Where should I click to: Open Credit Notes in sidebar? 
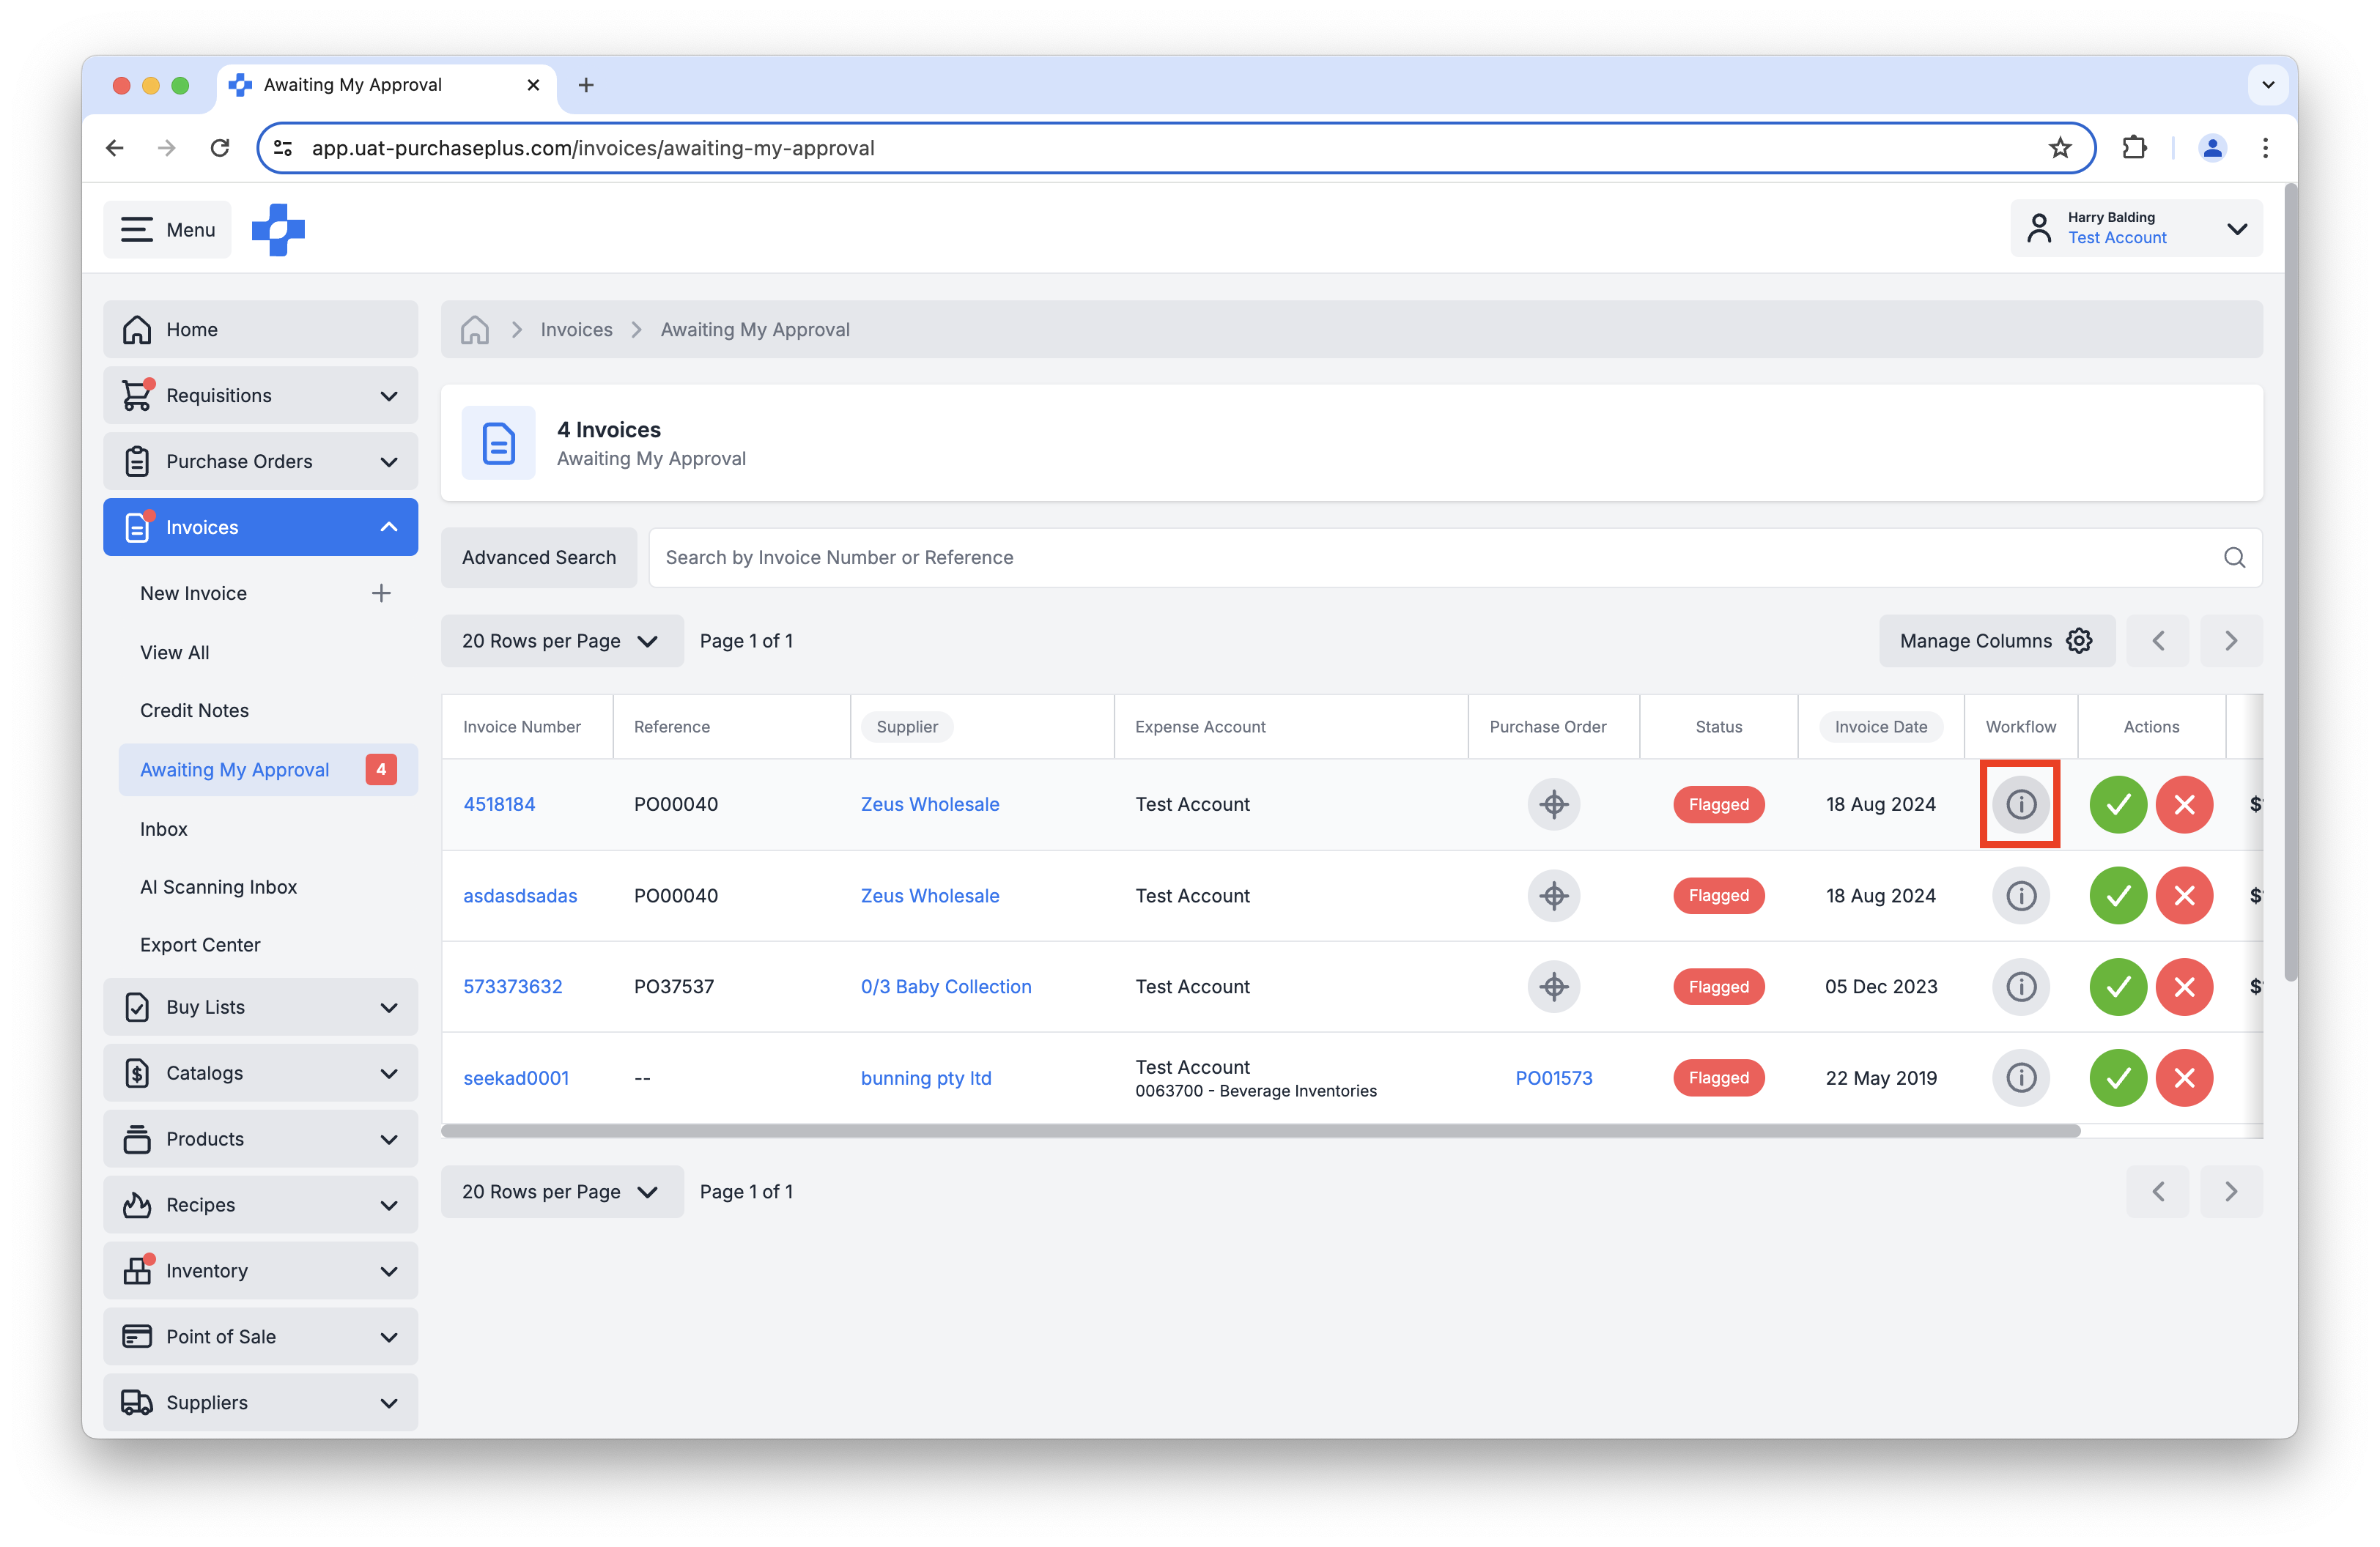point(195,711)
